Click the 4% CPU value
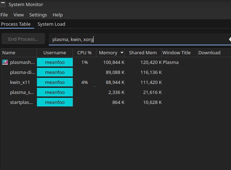Image resolution: width=231 pixels, height=170 pixels. coord(85,82)
